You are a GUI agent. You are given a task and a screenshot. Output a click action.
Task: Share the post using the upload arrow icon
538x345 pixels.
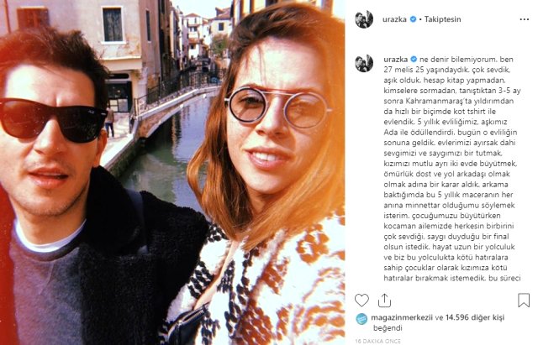pyautogui.click(x=384, y=301)
